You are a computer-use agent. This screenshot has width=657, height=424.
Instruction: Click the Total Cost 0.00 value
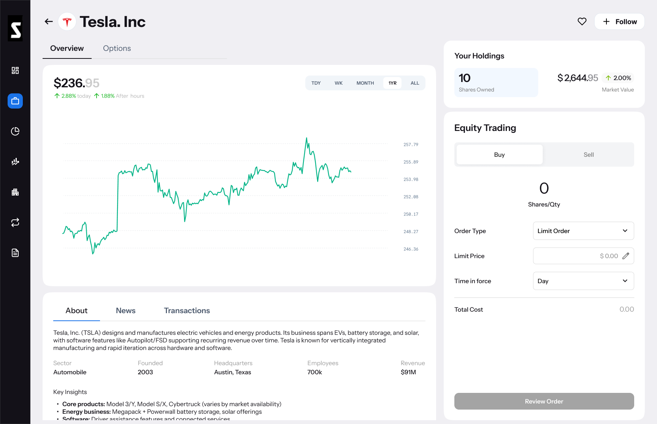[x=627, y=309]
